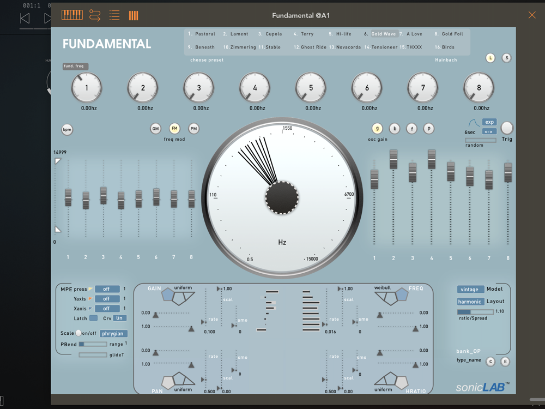This screenshot has height=409, width=545.
Task: Click the ratio/Spread slider
Action: [x=475, y=311]
